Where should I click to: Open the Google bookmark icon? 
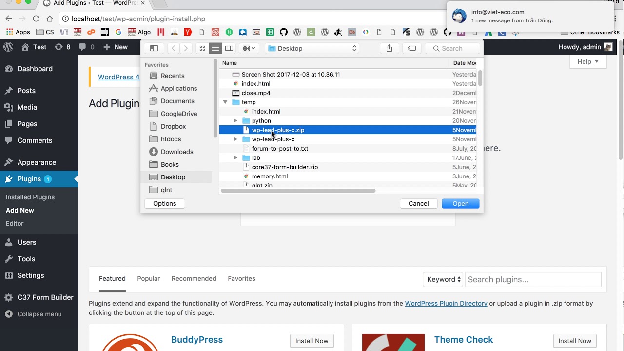pos(118,32)
